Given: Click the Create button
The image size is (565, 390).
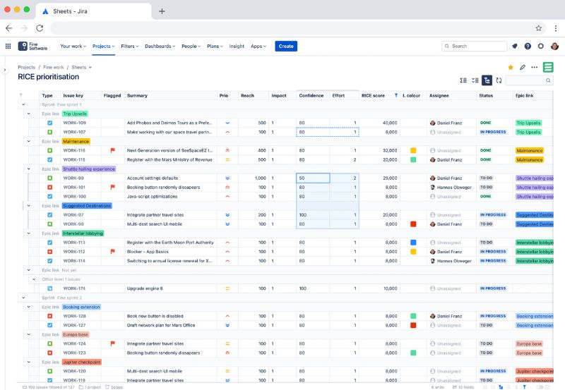Looking at the screenshot, I should (x=286, y=46).
